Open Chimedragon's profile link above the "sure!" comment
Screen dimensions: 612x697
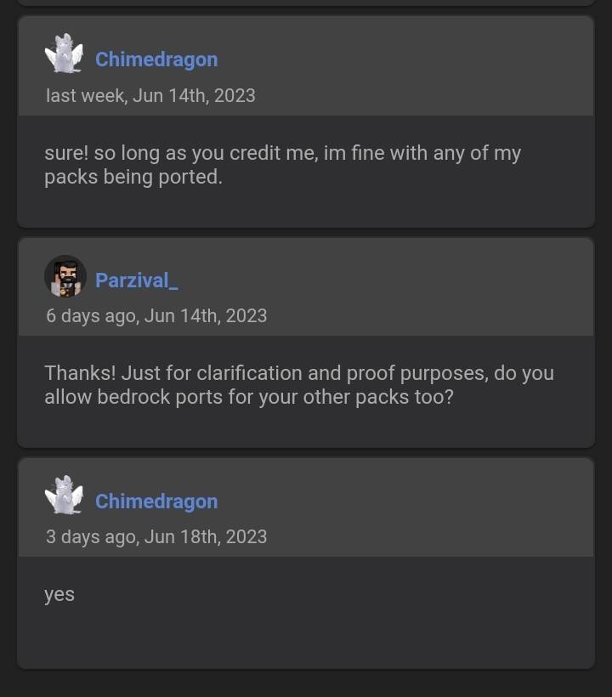[156, 59]
